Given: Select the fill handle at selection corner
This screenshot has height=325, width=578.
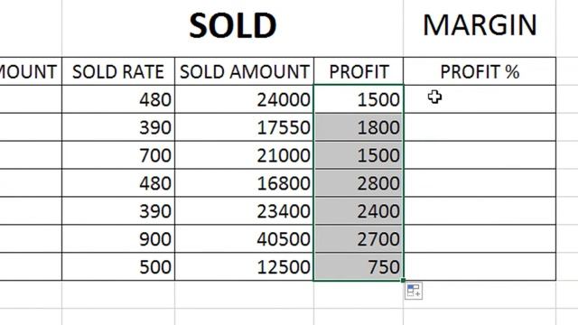Looking at the screenshot, I should pyautogui.click(x=404, y=281).
